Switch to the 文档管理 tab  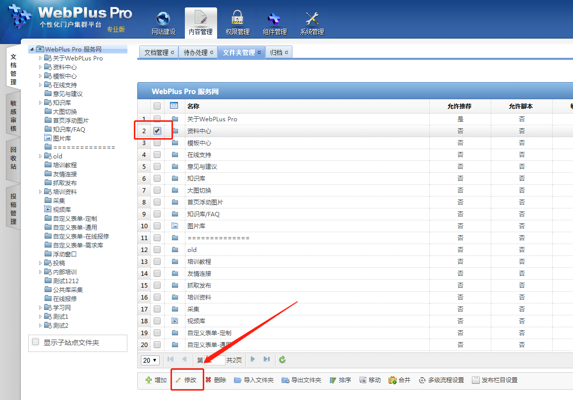[x=159, y=52]
